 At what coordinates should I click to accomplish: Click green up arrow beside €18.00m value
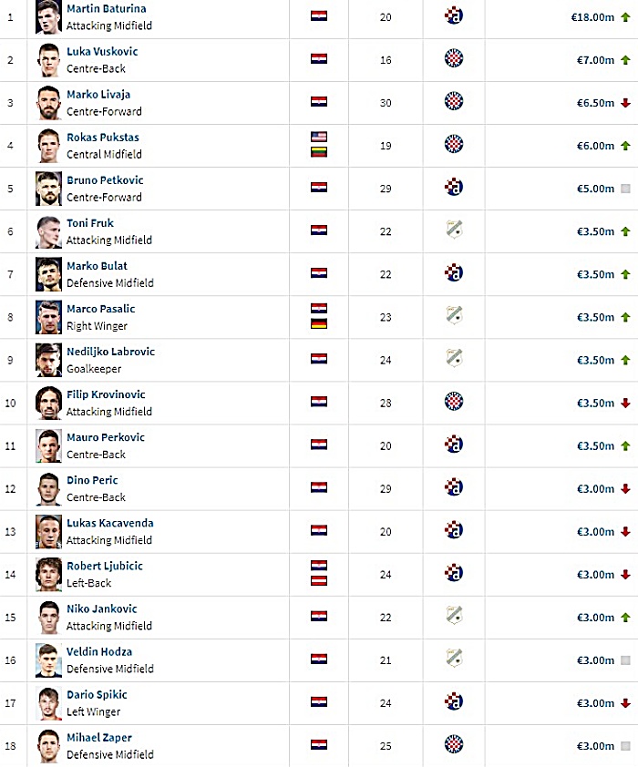tap(625, 17)
